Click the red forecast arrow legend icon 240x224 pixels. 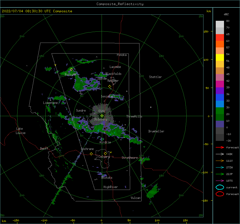click(220, 147)
